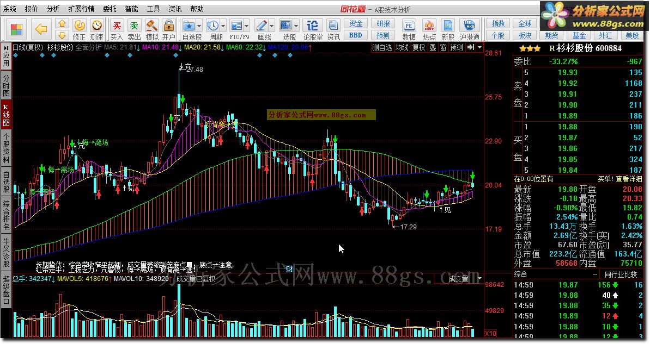
Task: Click the jump-to-end arrow in chart header
Action: tap(471, 47)
